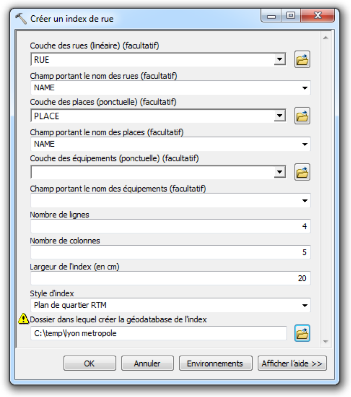The image size is (351, 397).
Task: Click the Annuler button
Action: click(147, 363)
